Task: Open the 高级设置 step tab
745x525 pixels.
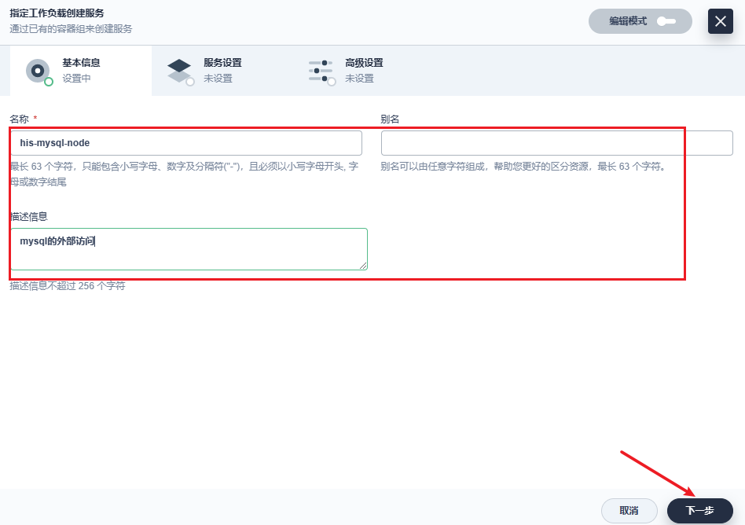Action: [x=363, y=63]
